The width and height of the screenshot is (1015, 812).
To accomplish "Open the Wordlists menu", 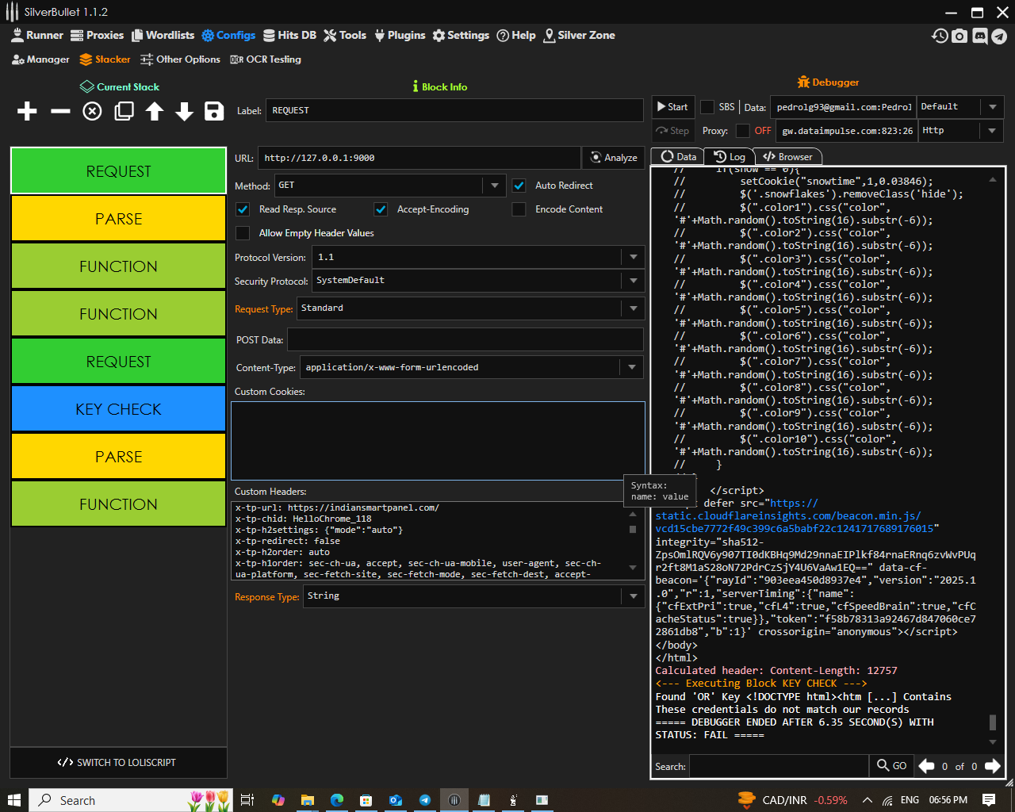I will pos(163,36).
